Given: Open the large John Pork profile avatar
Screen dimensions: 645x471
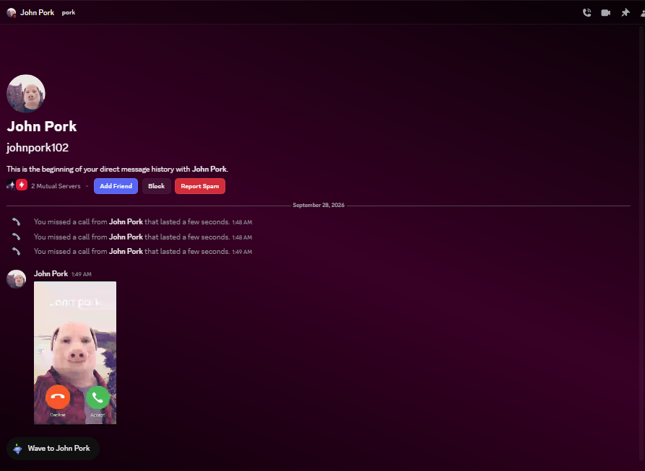Looking at the screenshot, I should click(x=26, y=94).
